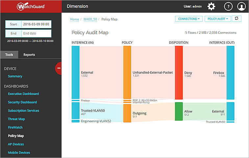This screenshot has width=249, height=158.
Task: Select the green Allow disposition bar
Action: tap(179, 111)
